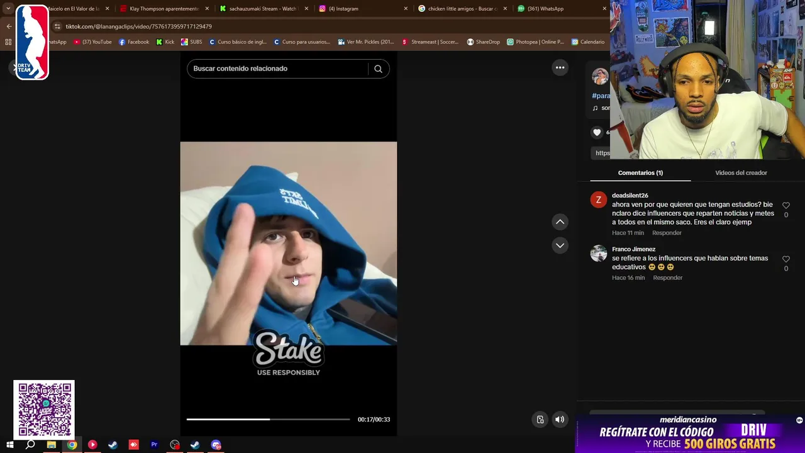Click the Chrome icon in taskbar

(72, 445)
